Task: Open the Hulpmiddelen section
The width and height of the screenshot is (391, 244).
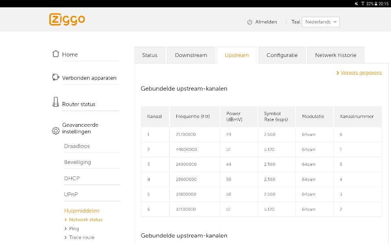Action: coord(82,211)
